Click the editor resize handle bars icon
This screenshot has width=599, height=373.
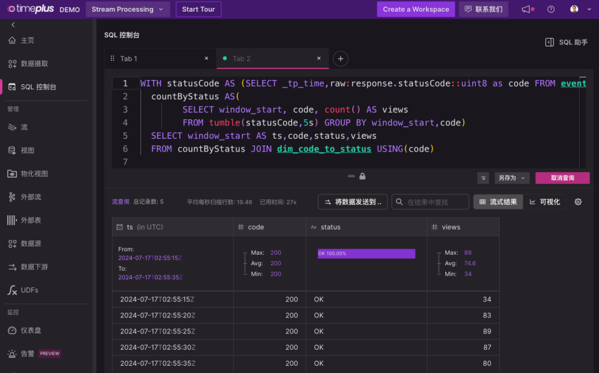point(352,176)
